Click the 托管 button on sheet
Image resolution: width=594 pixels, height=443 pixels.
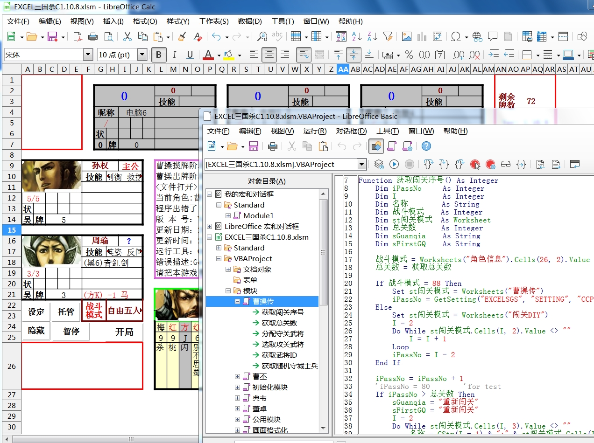tap(66, 312)
